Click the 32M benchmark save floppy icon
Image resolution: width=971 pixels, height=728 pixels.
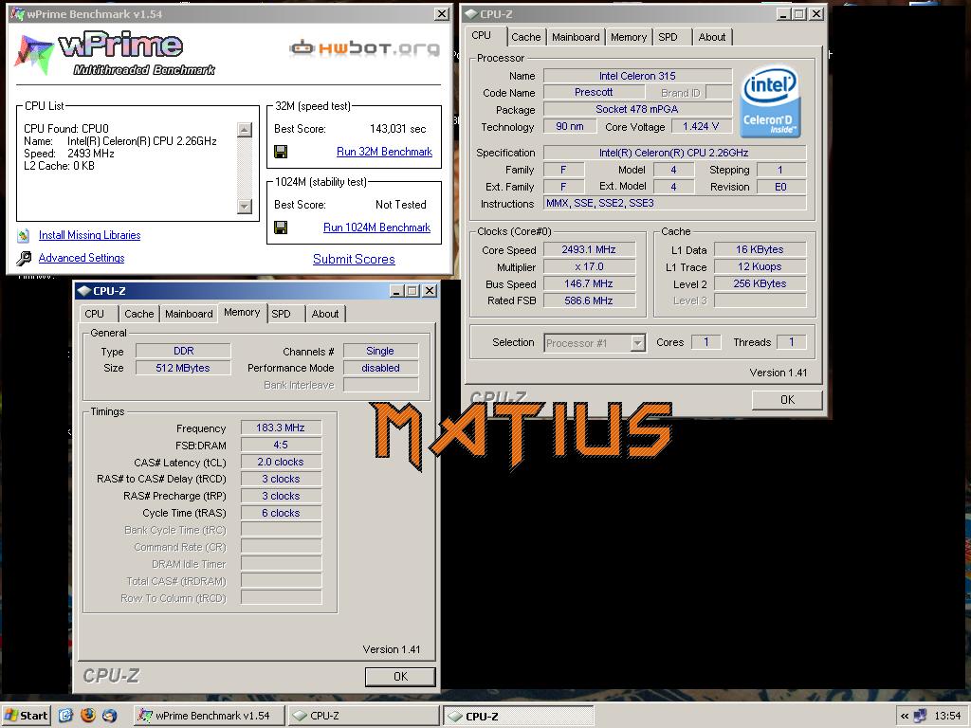281,152
